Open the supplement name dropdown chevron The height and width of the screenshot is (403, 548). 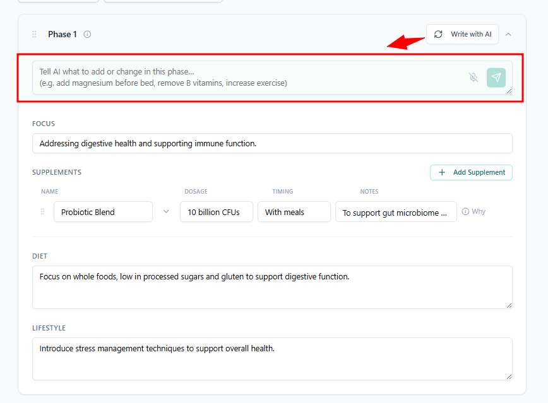coord(166,212)
